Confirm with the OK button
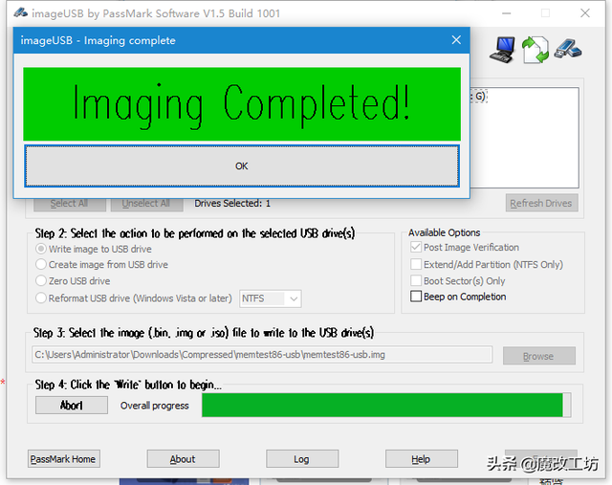Viewport: 612px width, 485px height. [242, 165]
